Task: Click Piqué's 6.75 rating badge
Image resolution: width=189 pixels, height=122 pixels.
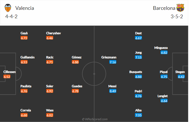Action: click(164, 77)
